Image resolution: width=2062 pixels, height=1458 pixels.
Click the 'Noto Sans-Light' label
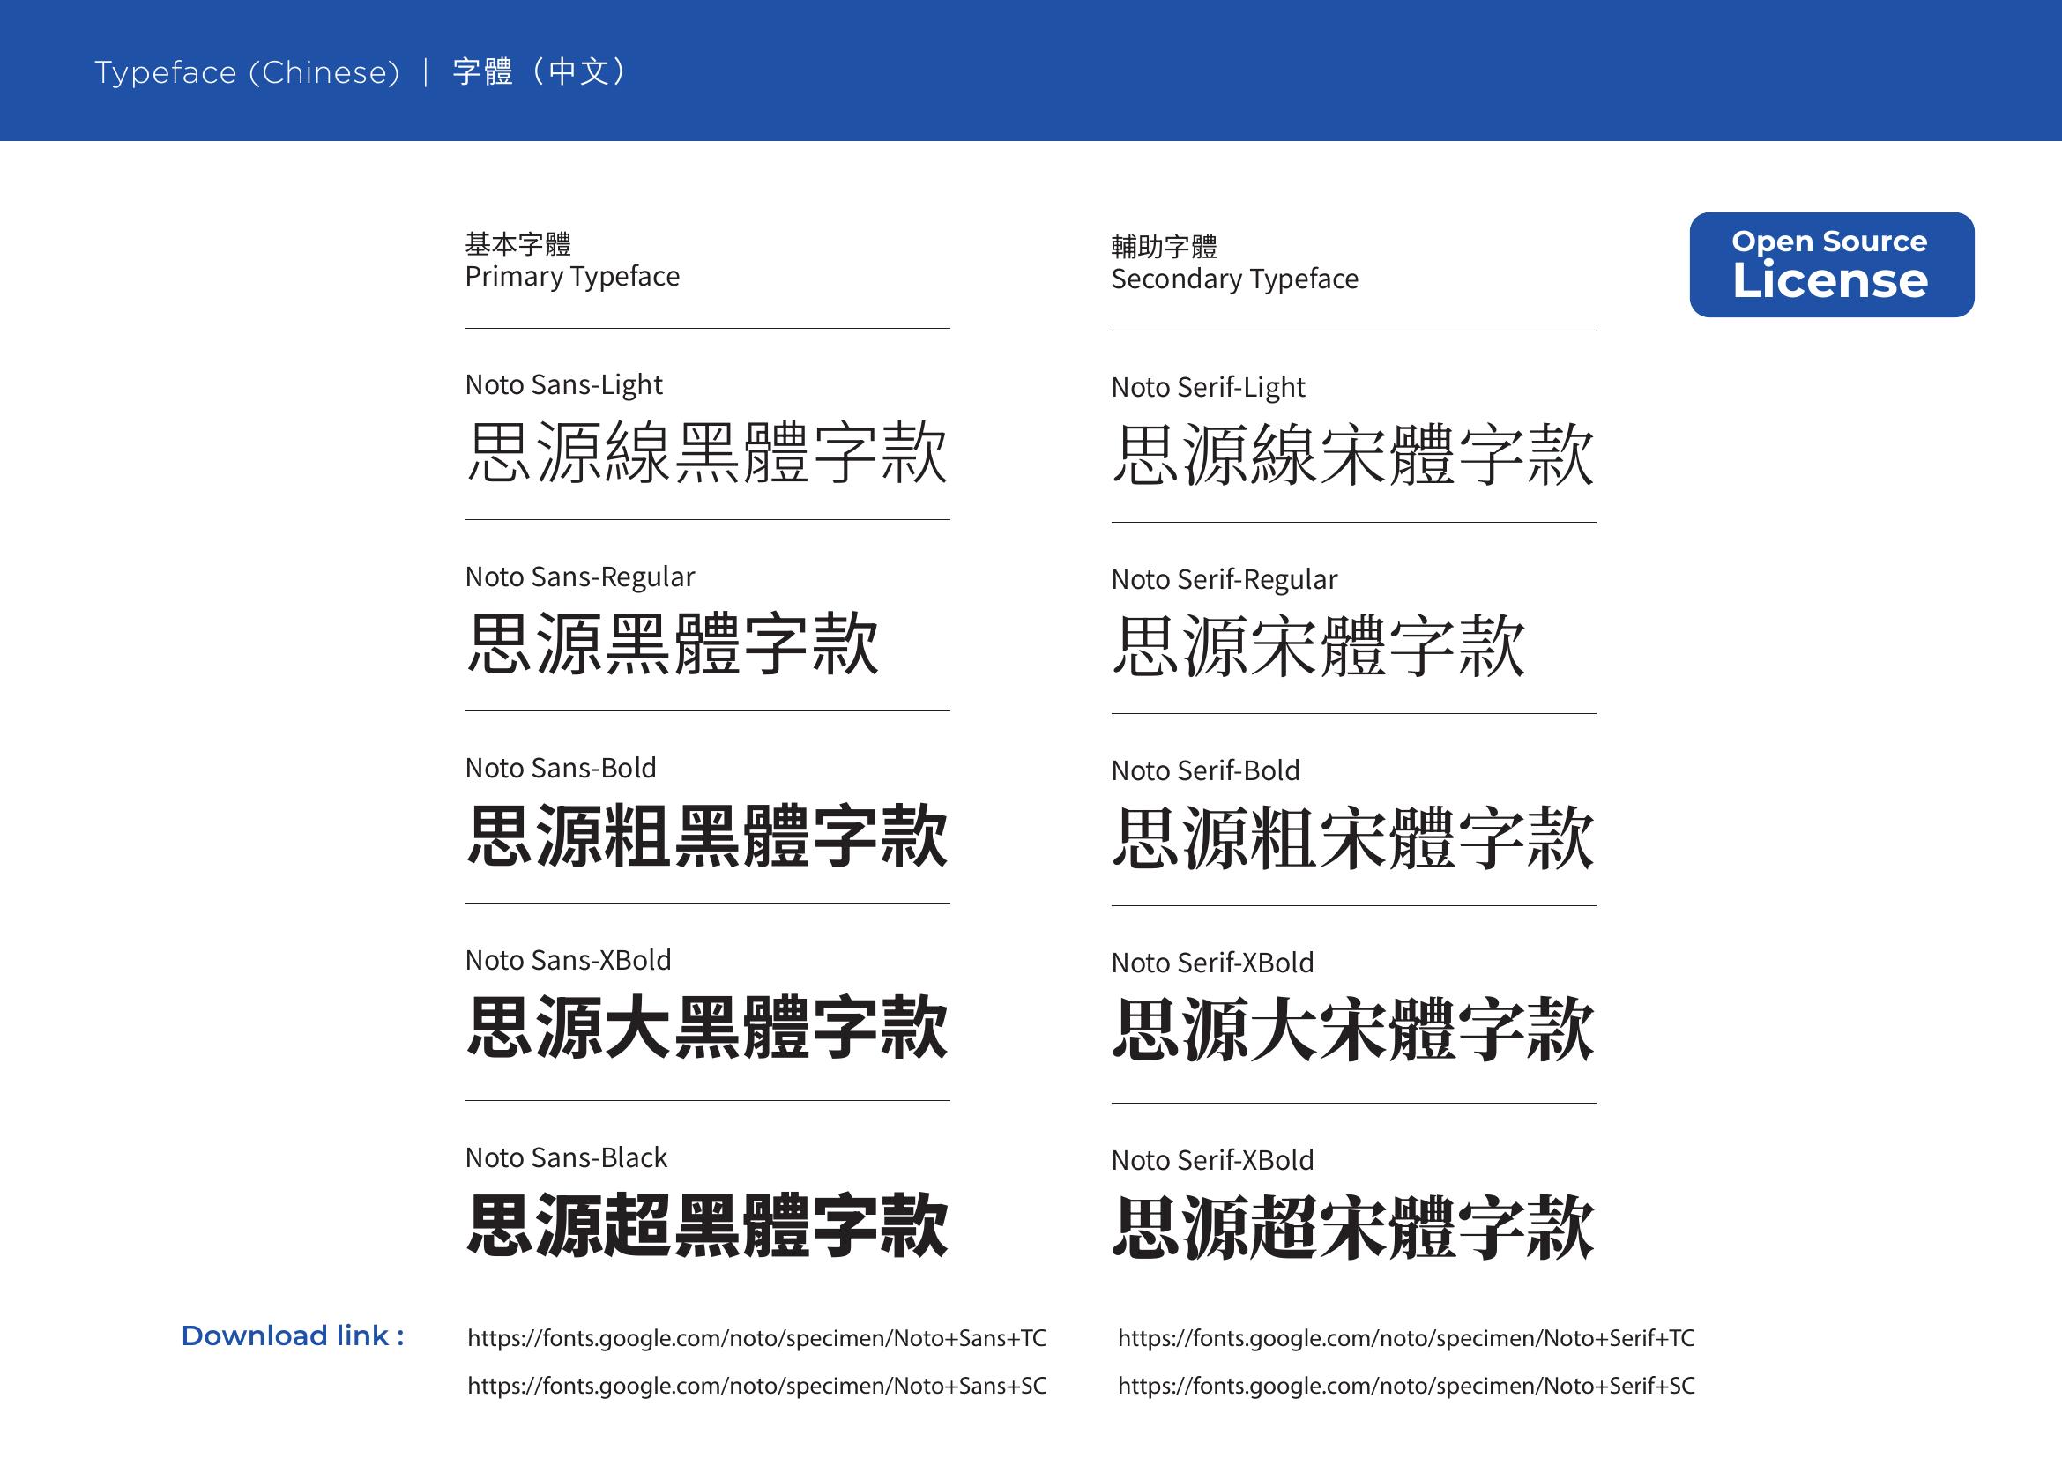[x=564, y=385]
